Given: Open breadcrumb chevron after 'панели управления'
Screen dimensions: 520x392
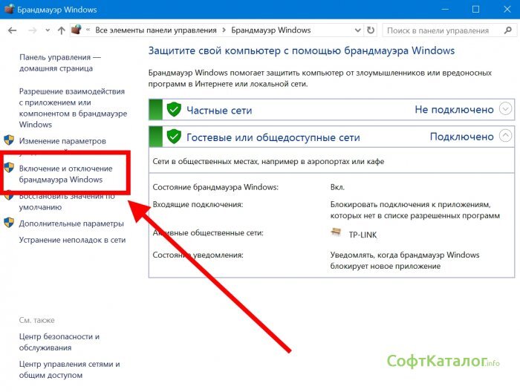Looking at the screenshot, I should 224,30.
